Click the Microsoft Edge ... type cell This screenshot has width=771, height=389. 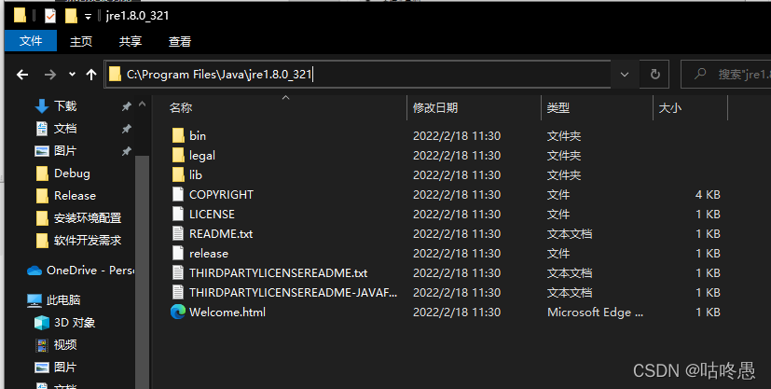[595, 313]
